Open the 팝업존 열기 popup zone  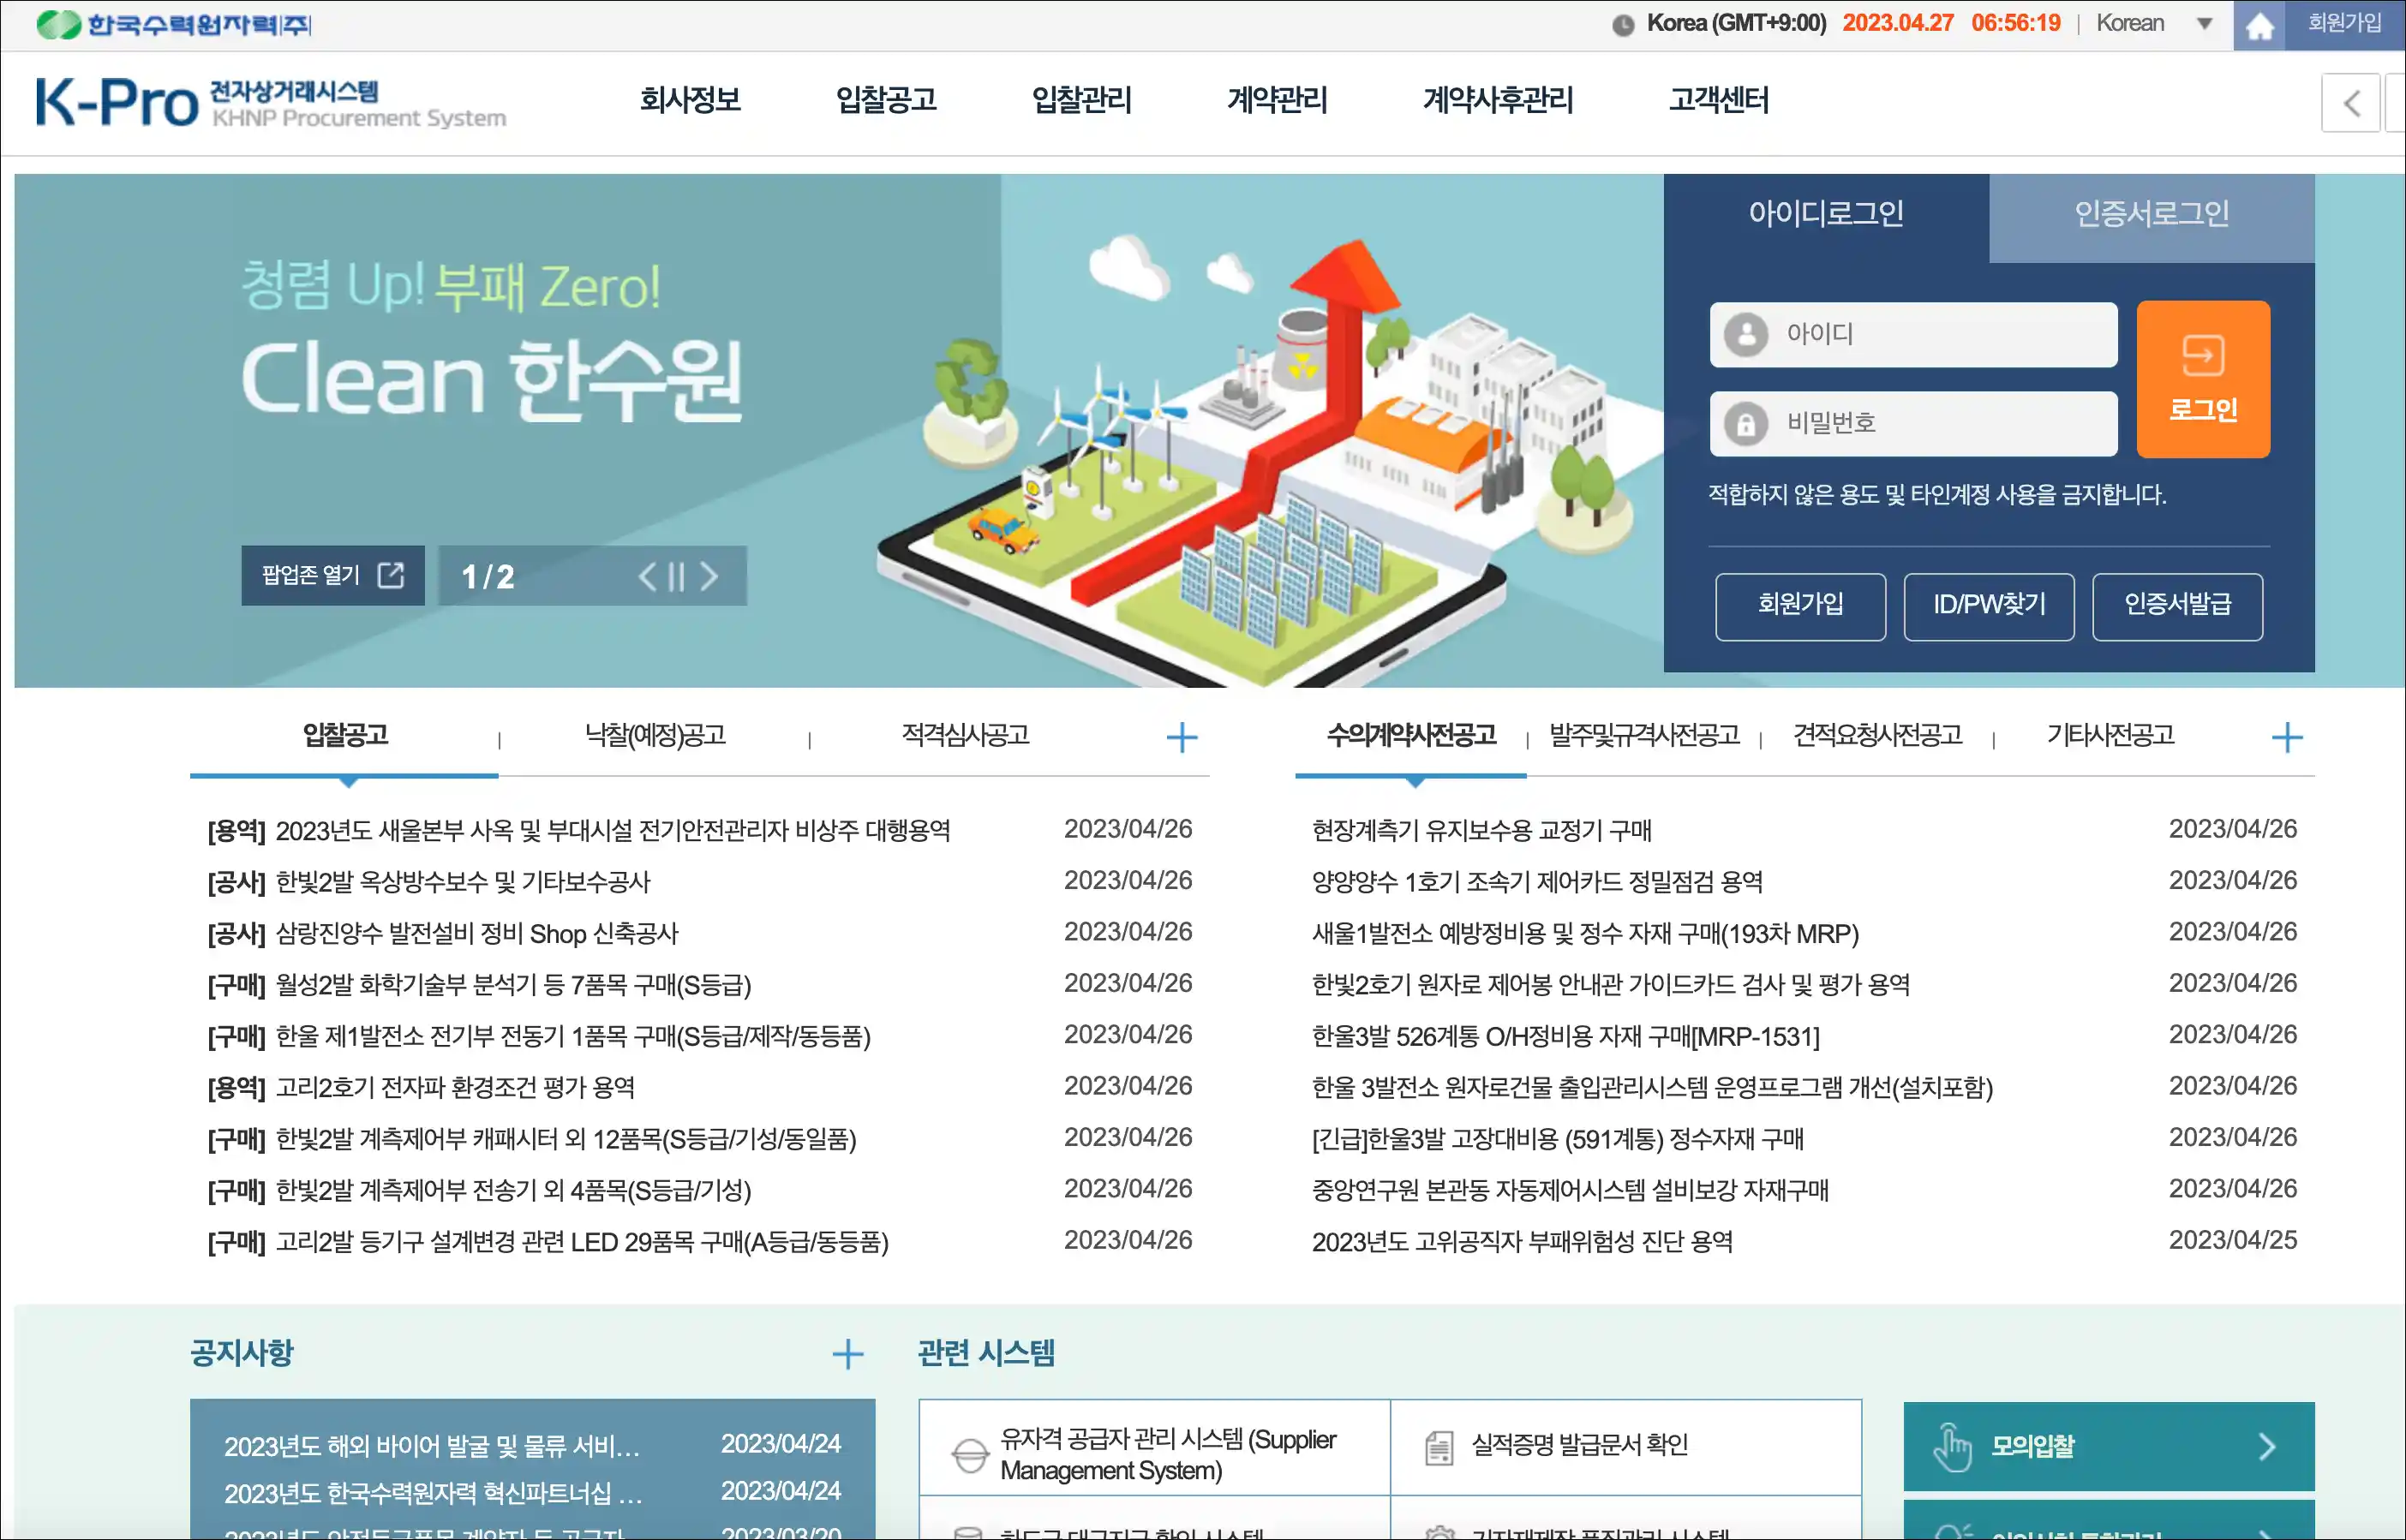point(332,575)
